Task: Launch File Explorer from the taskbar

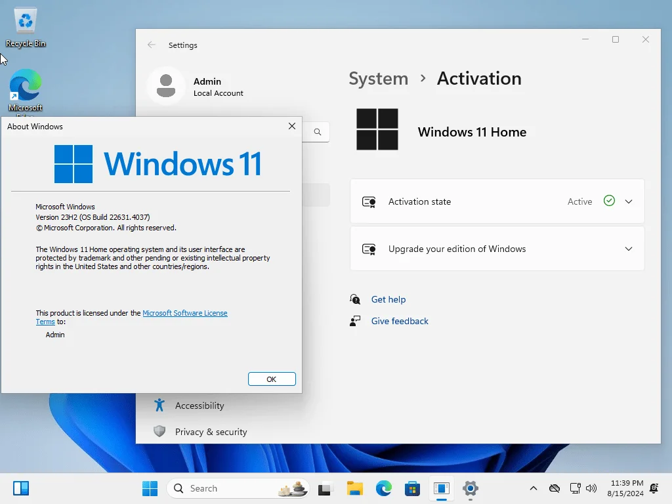Action: tap(354, 488)
